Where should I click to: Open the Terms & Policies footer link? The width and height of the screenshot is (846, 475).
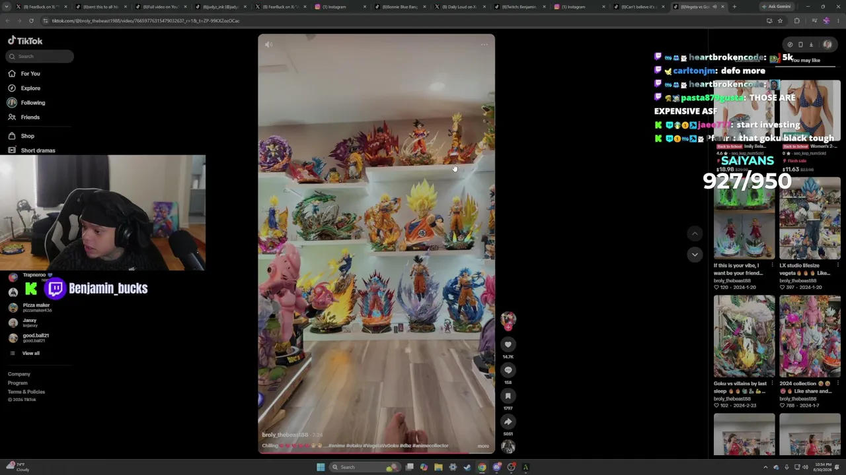[26, 392]
